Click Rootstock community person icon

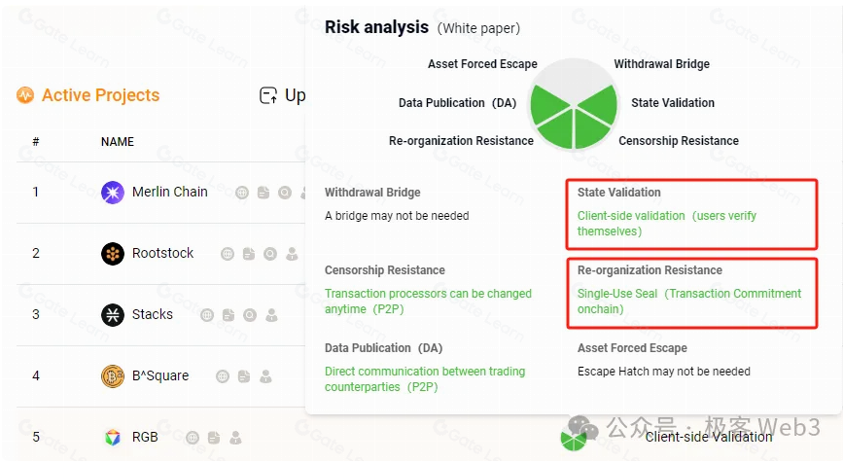[x=292, y=254]
